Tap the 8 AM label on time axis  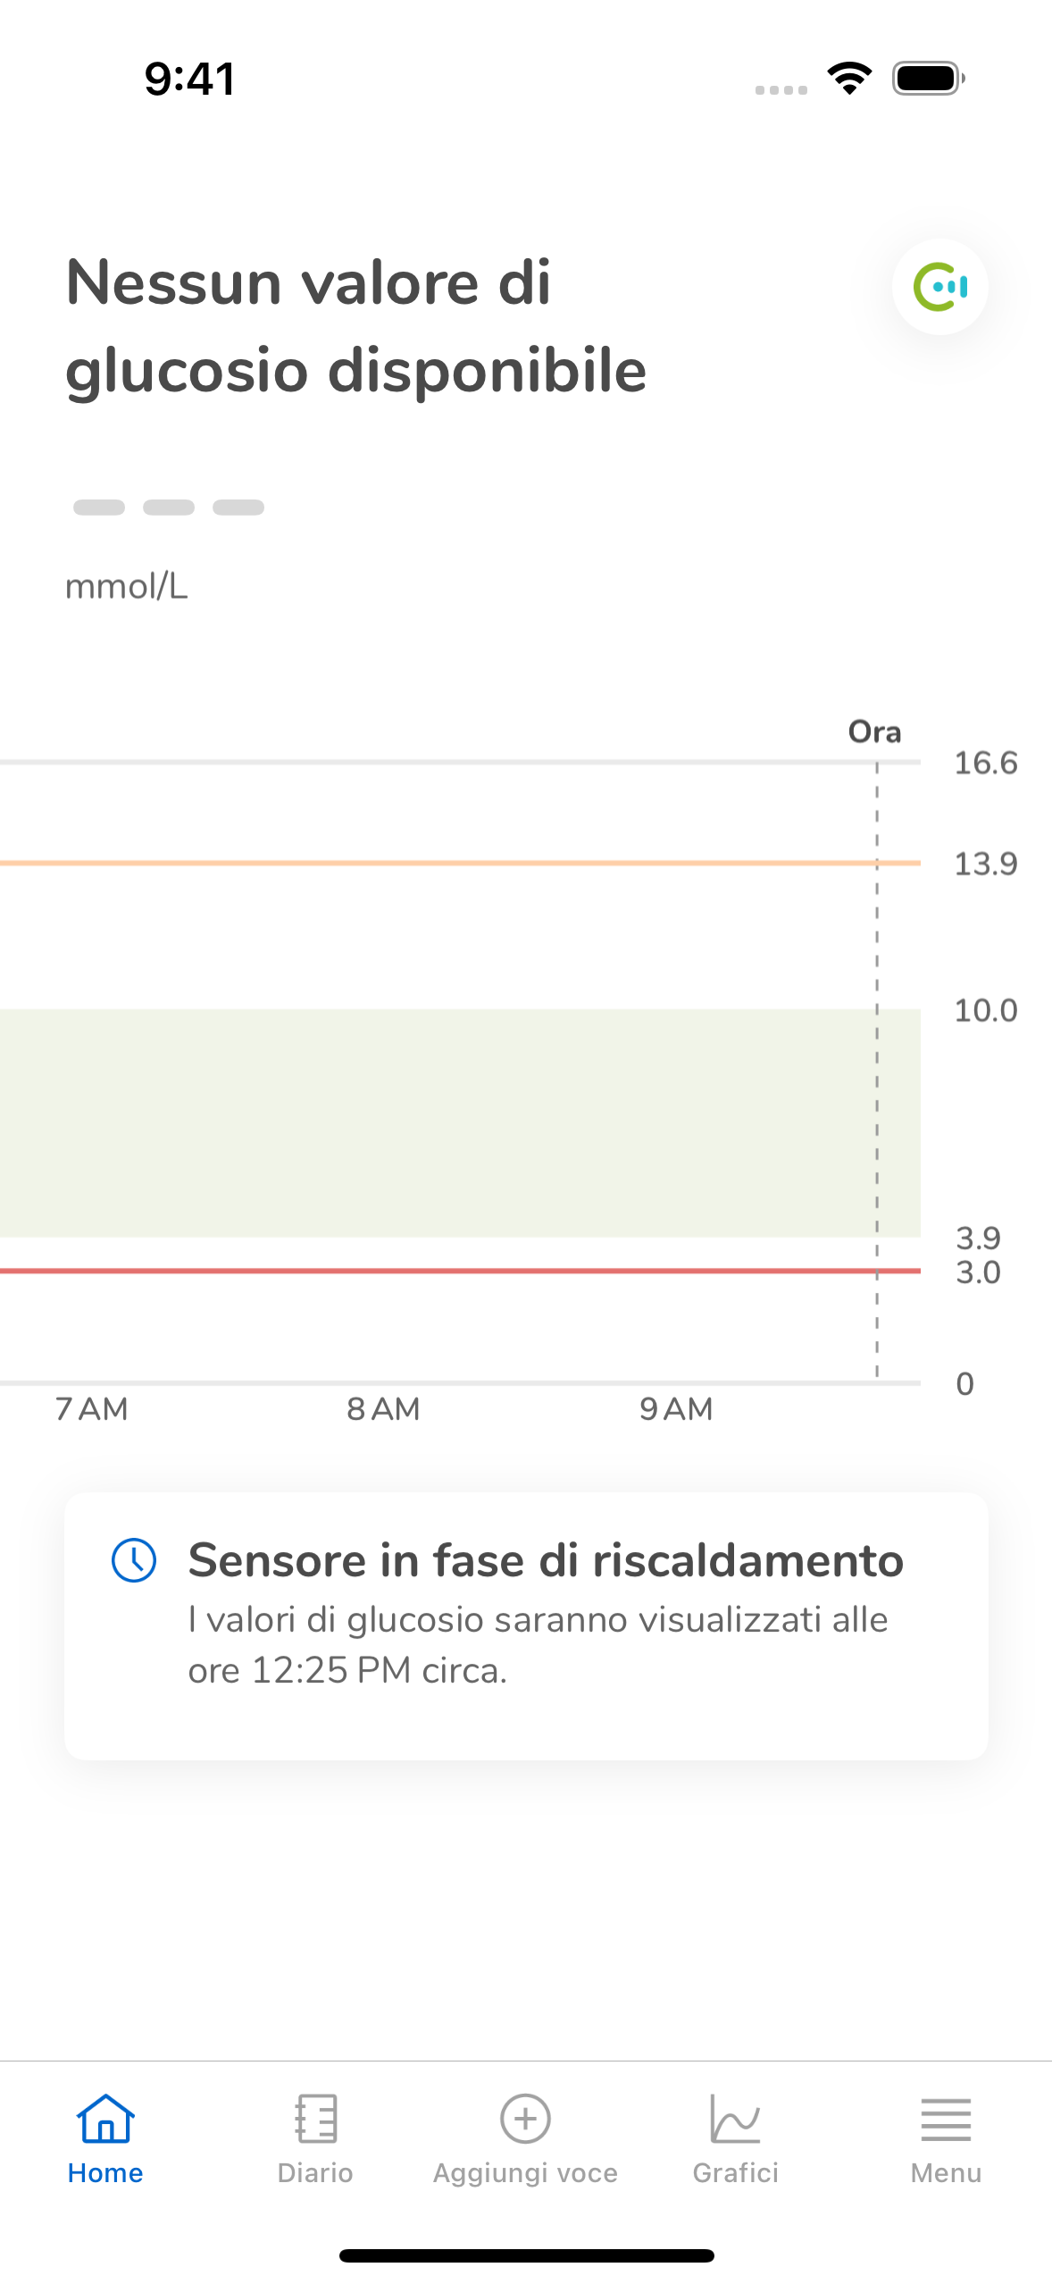383,1409
